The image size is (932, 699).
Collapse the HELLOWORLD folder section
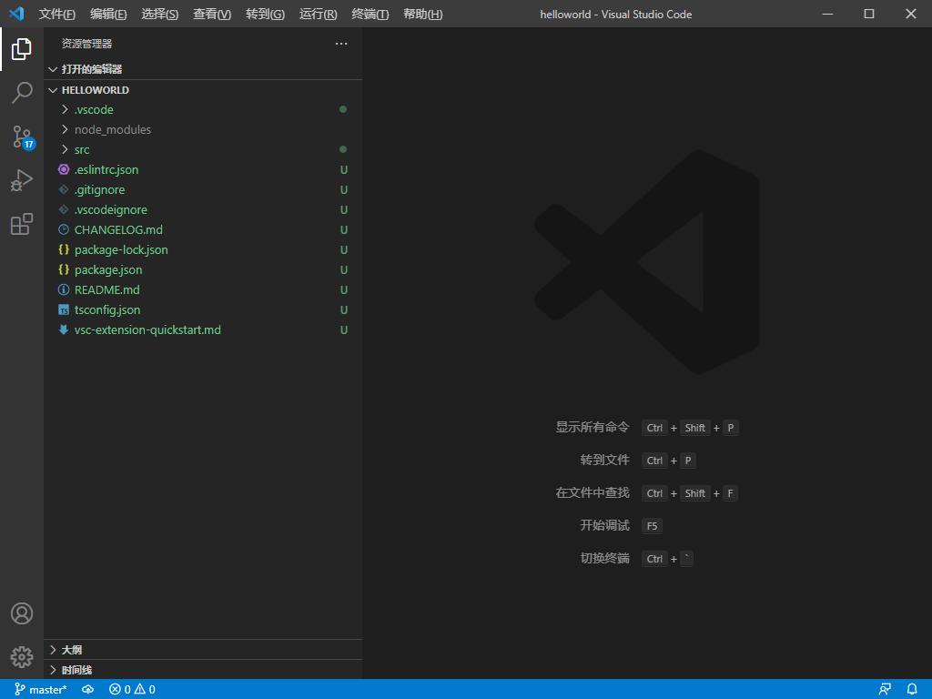tap(53, 90)
